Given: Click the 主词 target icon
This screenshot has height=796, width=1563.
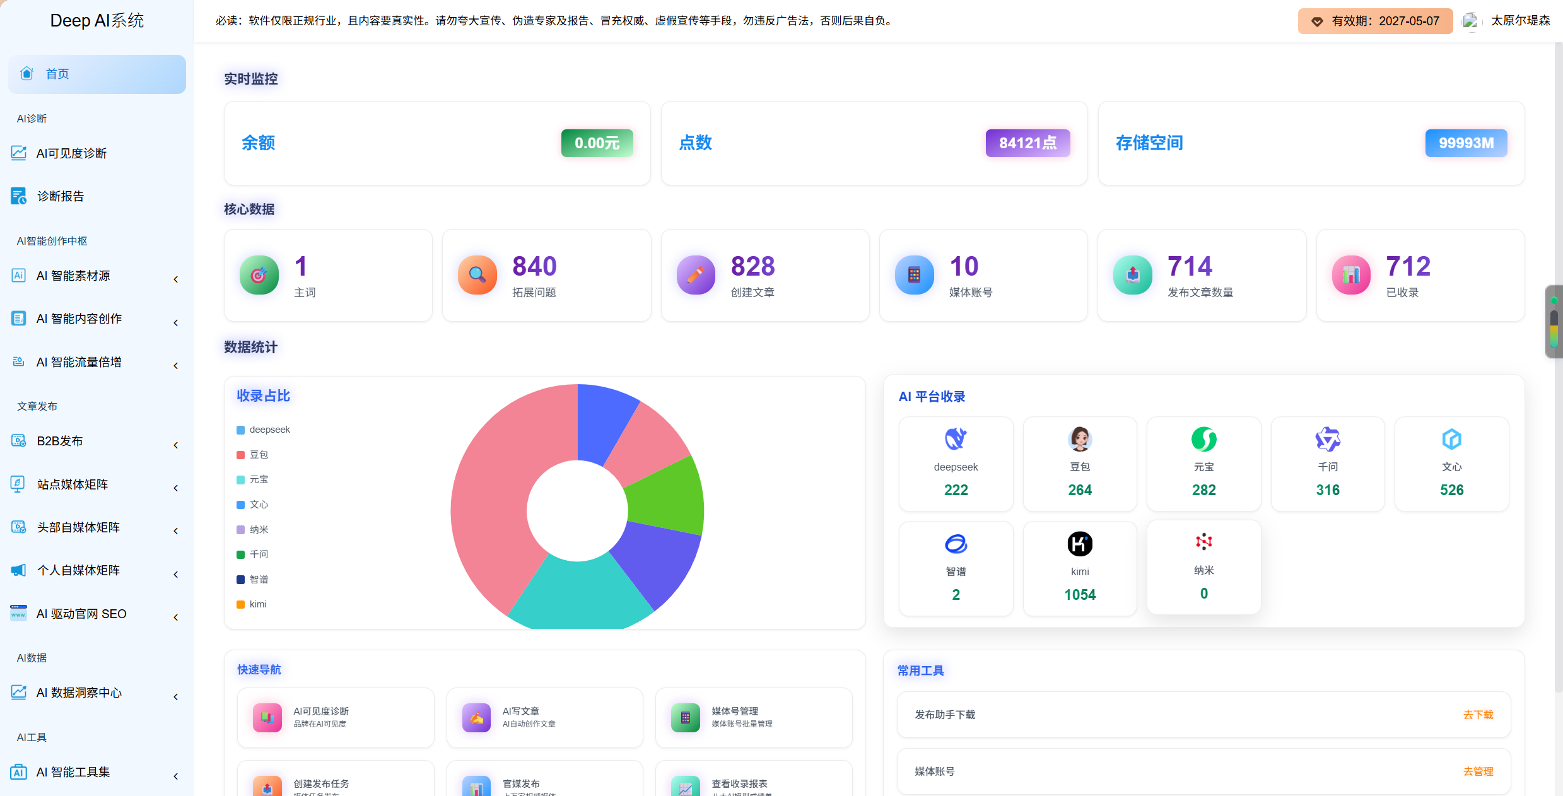Looking at the screenshot, I should coord(259,275).
